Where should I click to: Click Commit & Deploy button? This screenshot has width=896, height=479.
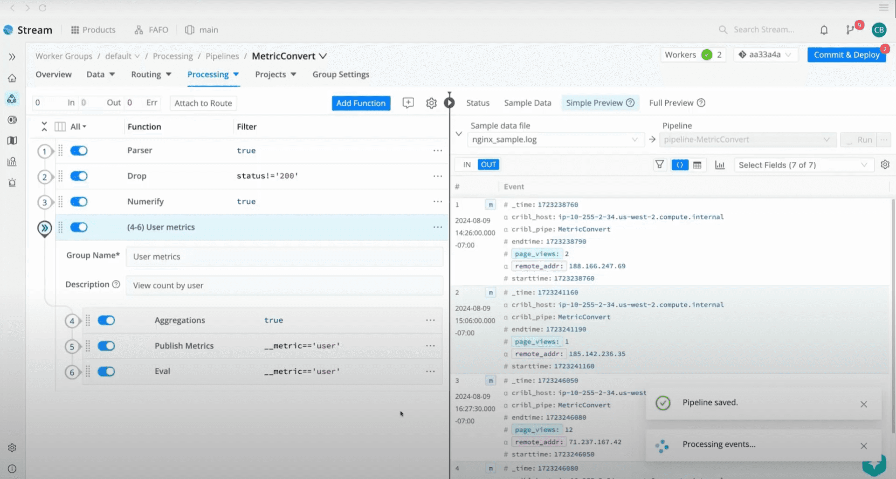846,55
